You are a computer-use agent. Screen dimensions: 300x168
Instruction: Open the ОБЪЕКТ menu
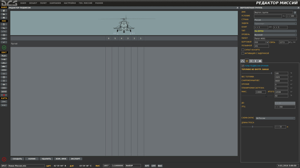(33, 3)
